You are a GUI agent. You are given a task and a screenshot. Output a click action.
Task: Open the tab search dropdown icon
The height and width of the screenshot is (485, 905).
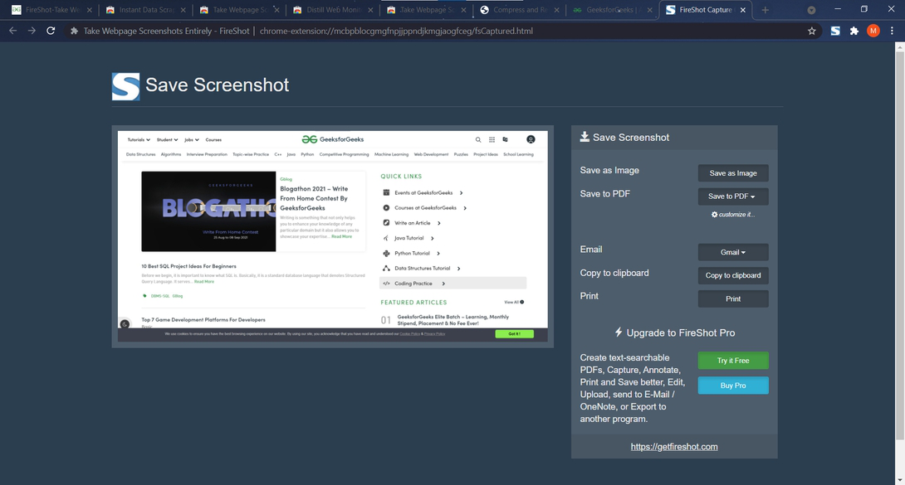click(x=811, y=10)
